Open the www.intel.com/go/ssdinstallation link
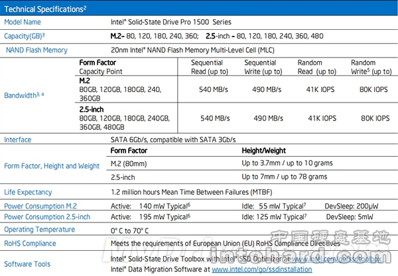This screenshot has width=398, height=276. (262, 269)
